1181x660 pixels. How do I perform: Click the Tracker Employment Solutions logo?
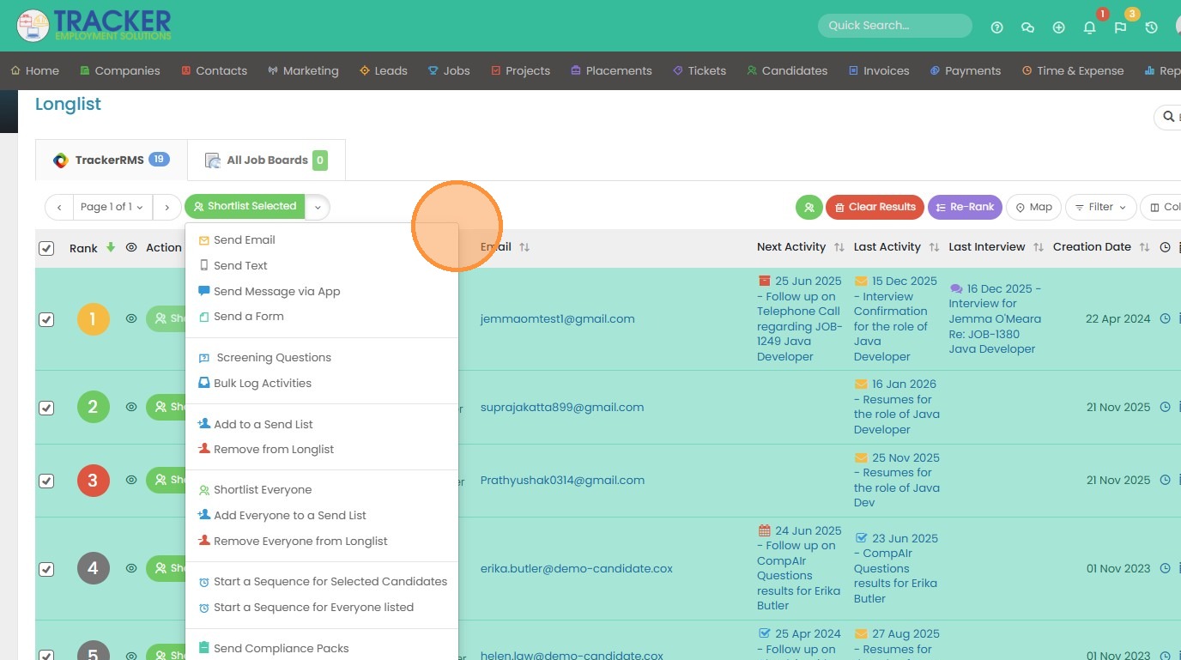pyautogui.click(x=94, y=26)
